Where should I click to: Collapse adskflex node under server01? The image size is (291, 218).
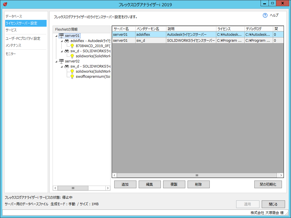[x=62, y=41]
